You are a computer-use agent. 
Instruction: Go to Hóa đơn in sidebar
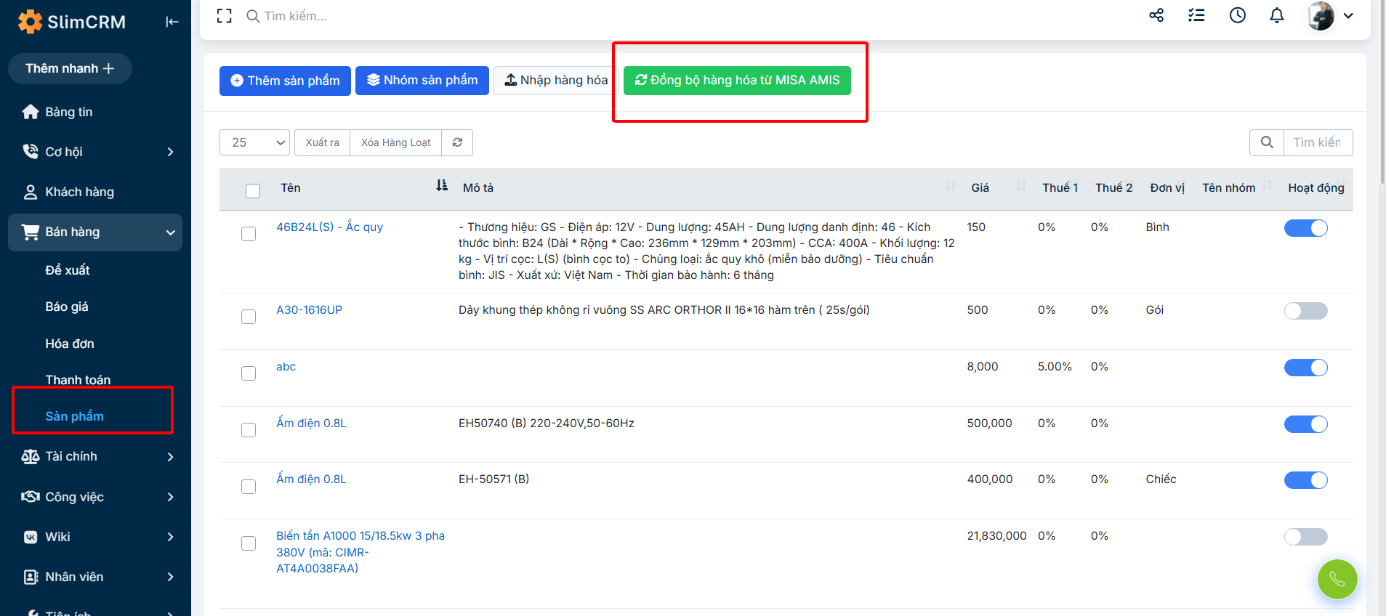click(70, 344)
